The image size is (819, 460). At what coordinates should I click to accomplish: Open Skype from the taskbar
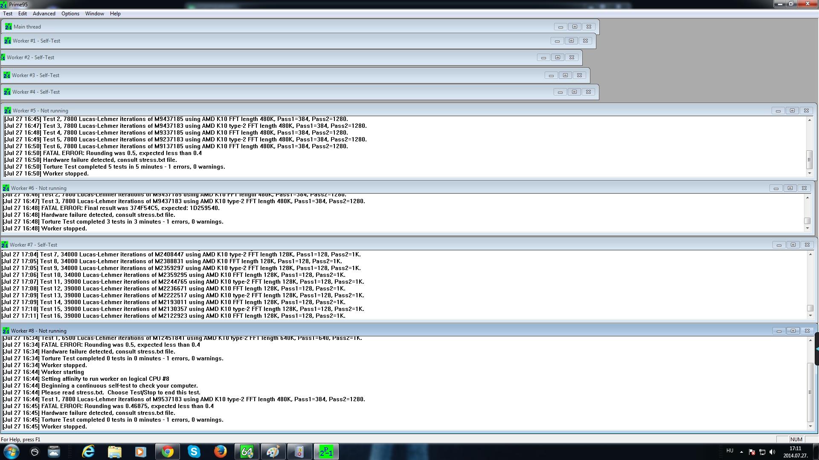(x=194, y=451)
